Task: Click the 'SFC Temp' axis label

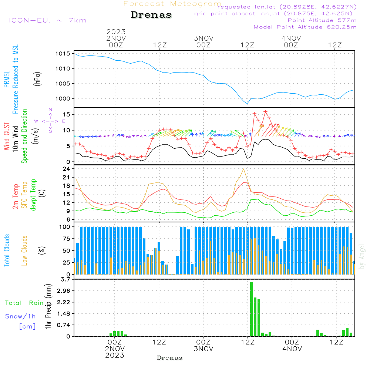Action: (24, 195)
